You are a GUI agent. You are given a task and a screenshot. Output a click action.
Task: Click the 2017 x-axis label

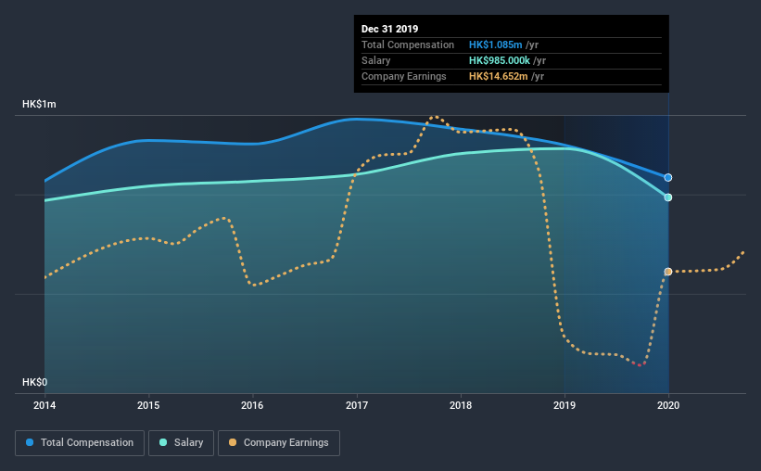[357, 405]
